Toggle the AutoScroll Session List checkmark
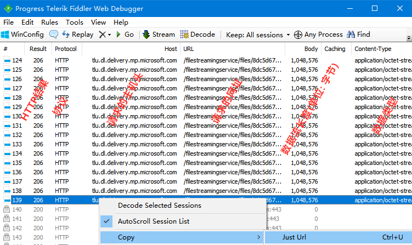The width and height of the screenshot is (412, 245). click(x=106, y=221)
